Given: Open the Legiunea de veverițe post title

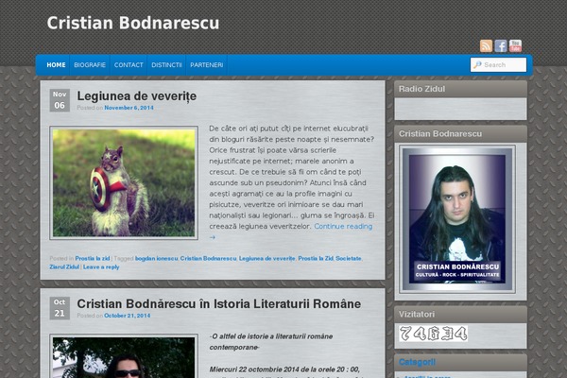Looking at the screenshot, I should coord(137,95).
